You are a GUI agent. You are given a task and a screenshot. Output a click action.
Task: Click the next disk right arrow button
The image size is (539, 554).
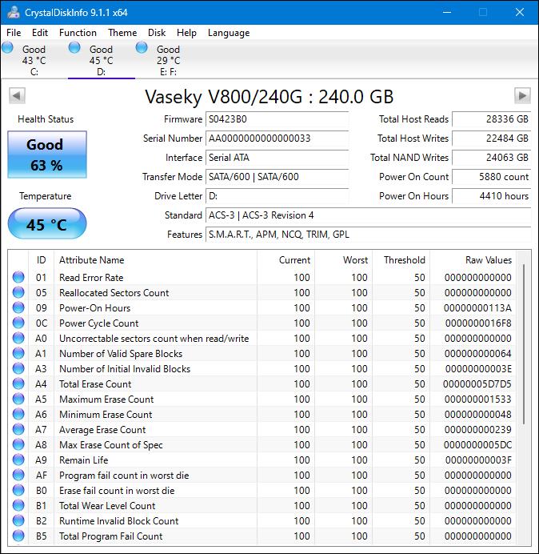pos(522,96)
